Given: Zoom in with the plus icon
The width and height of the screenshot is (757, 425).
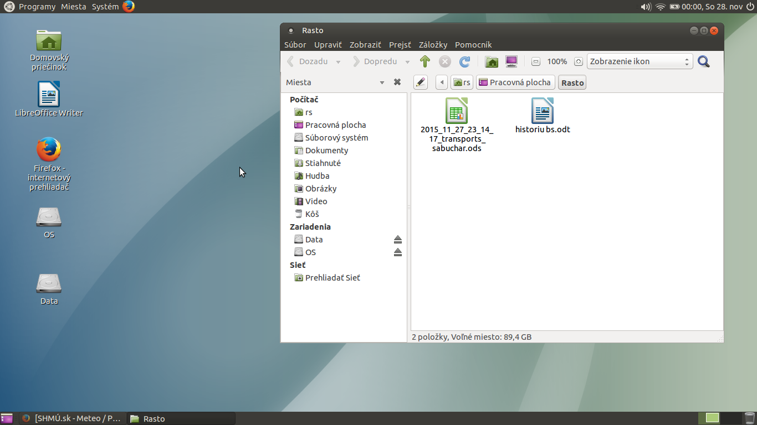Looking at the screenshot, I should [579, 61].
